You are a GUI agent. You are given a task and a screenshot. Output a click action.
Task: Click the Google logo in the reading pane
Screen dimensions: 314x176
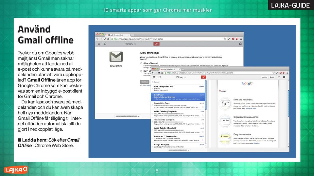click(x=248, y=83)
